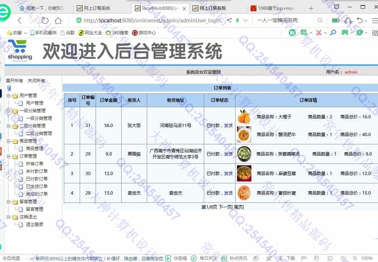The height and width of the screenshot is (262, 378).
Task: Open the headphones icon in the toolbar
Action: click(348, 21)
